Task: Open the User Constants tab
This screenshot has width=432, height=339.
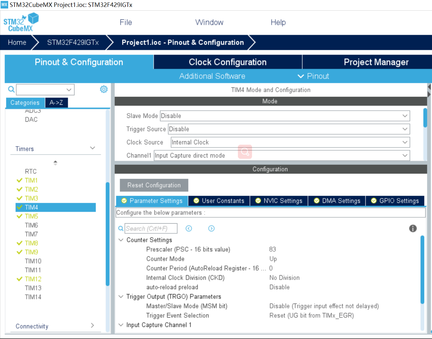Action: (219, 201)
